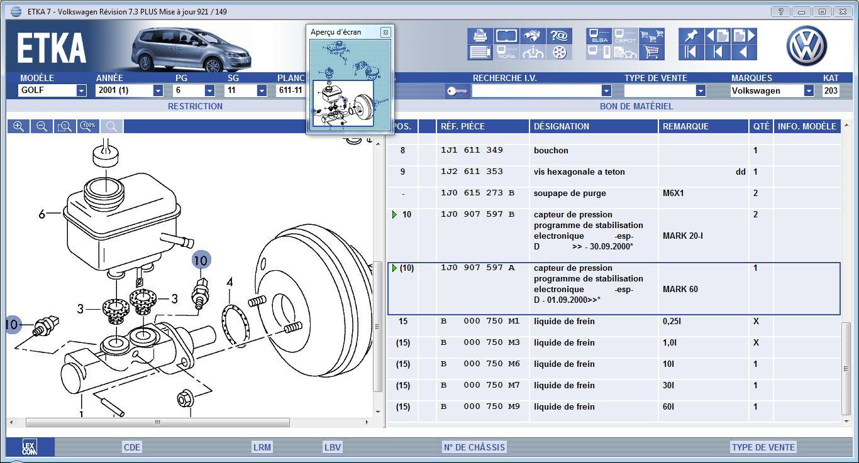The height and width of the screenshot is (463, 859).
Task: Open the ELSA link icon
Action: point(599,36)
